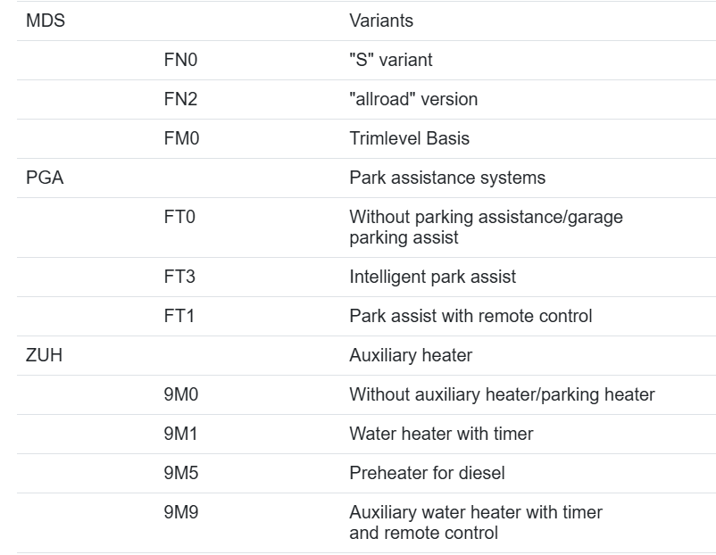Select the FT1 code cell

[179, 316]
